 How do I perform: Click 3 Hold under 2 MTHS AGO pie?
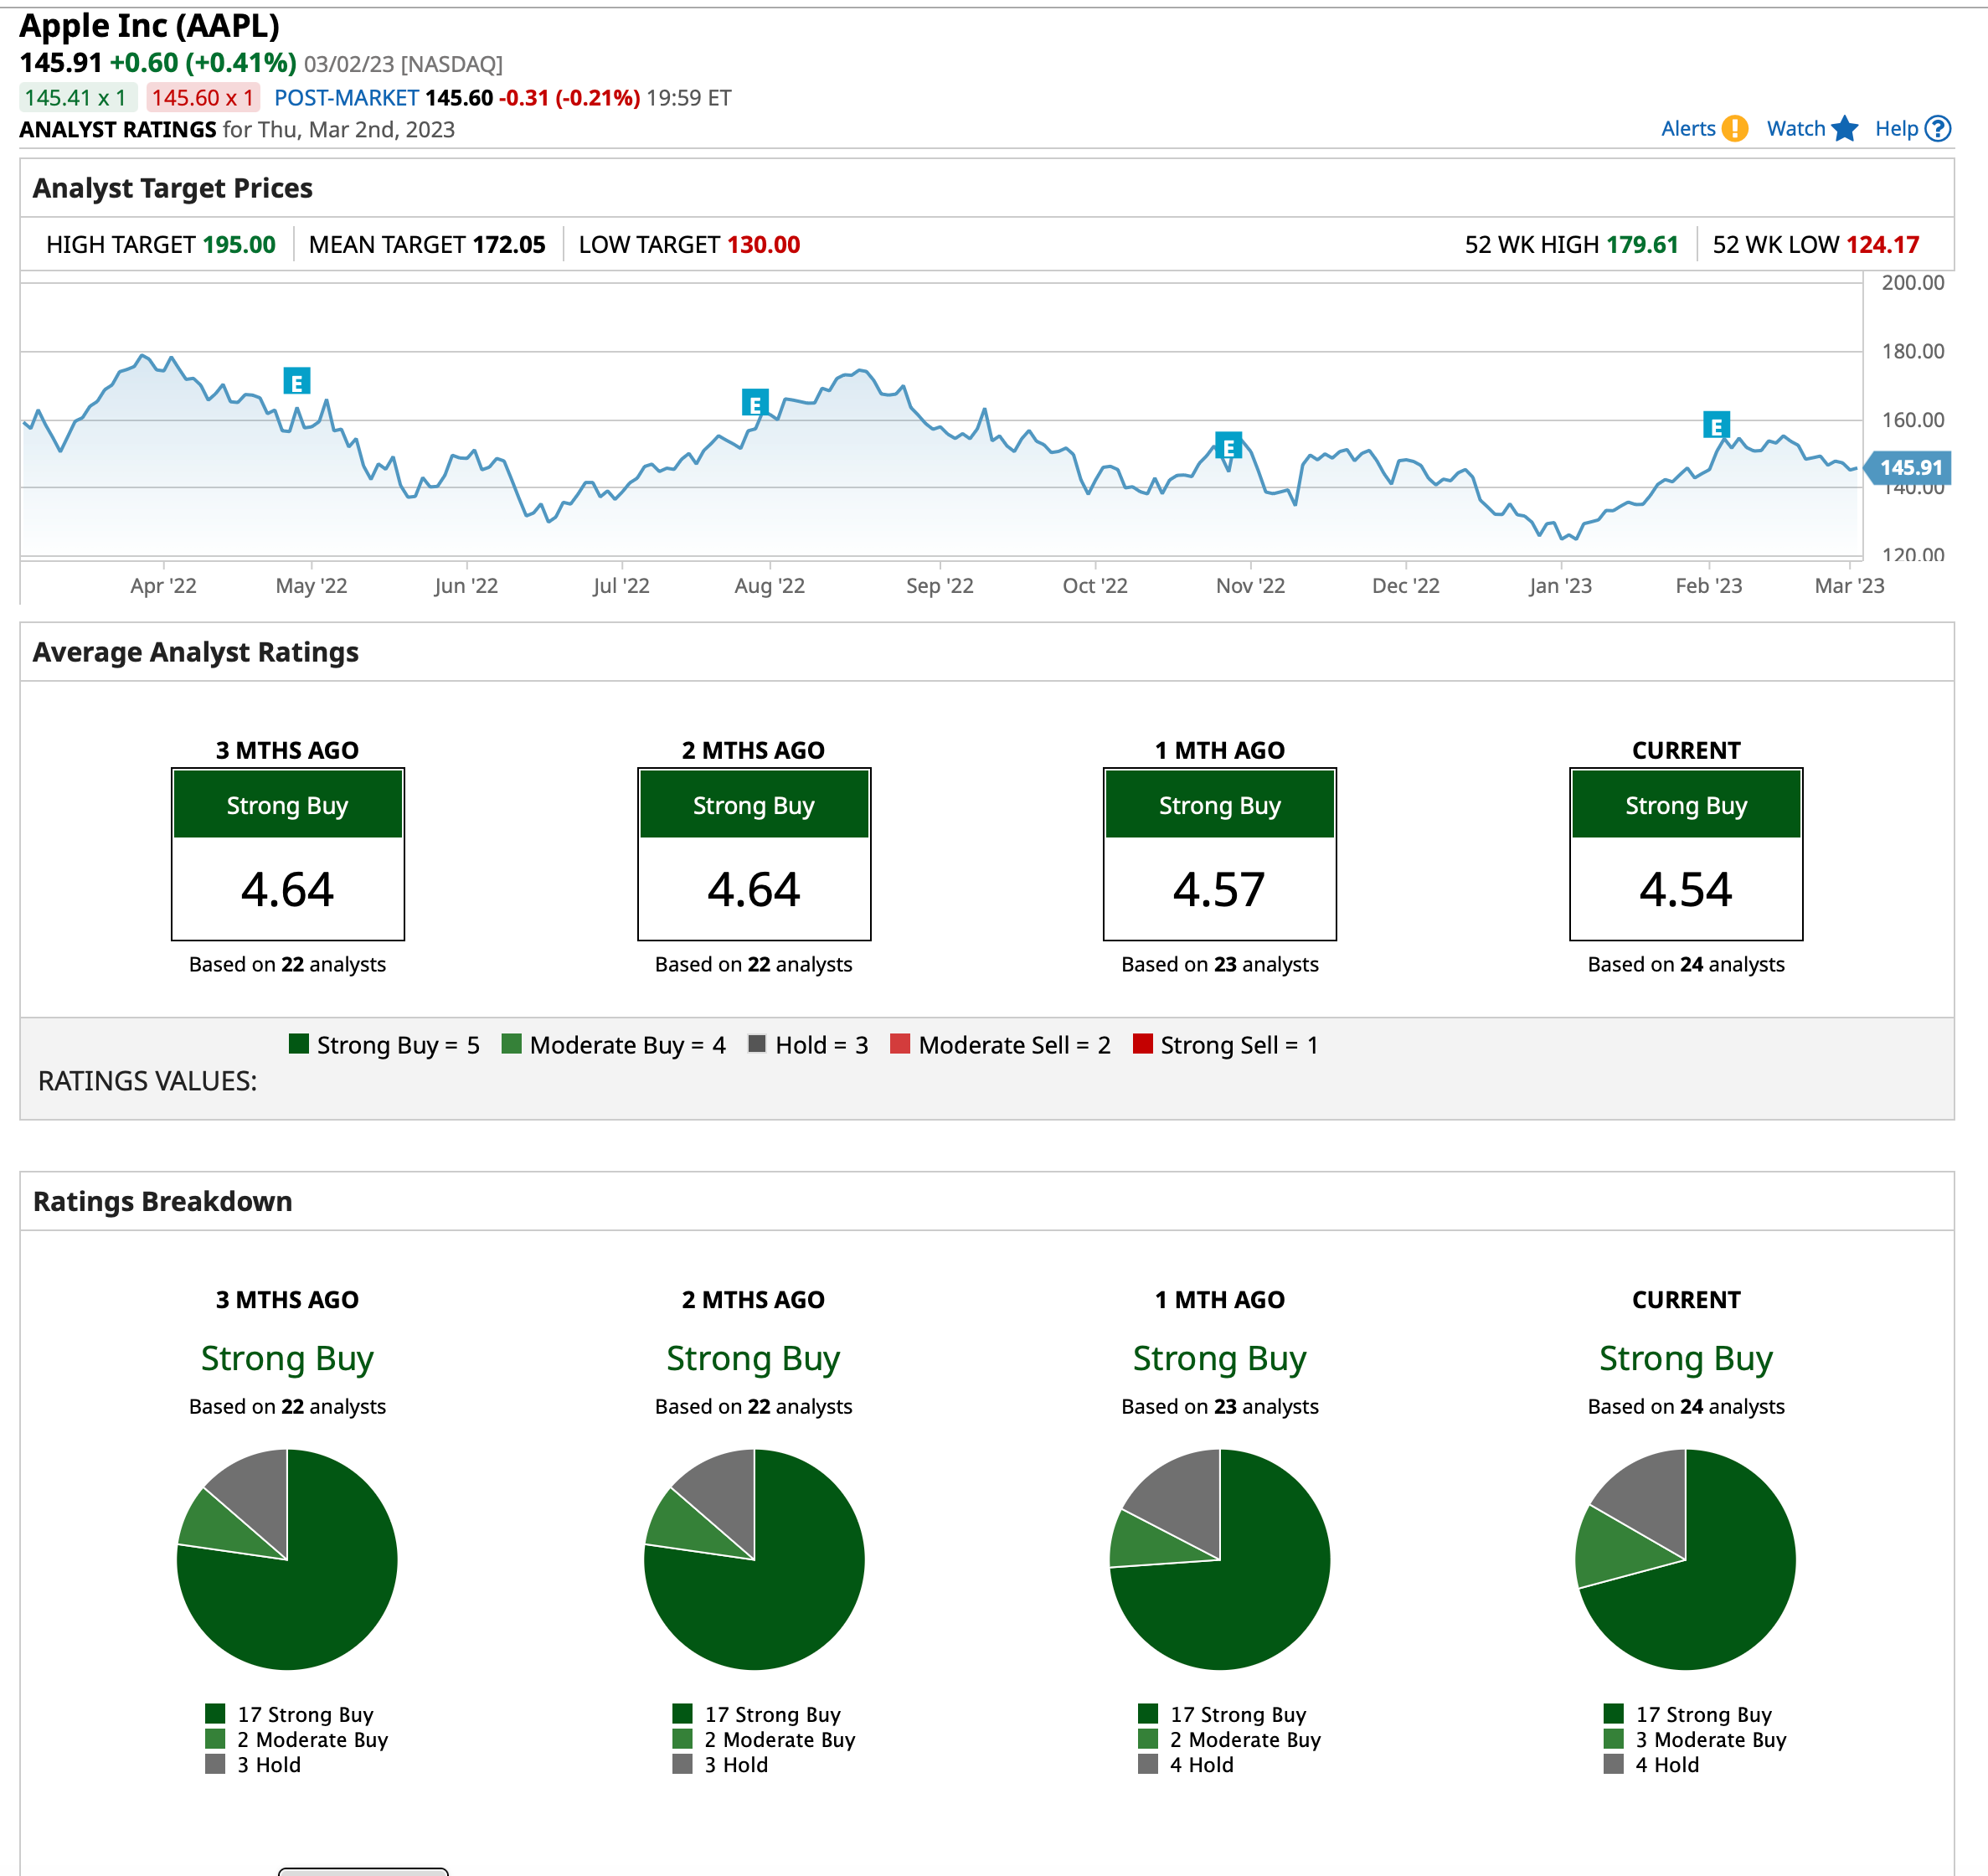click(x=721, y=1765)
